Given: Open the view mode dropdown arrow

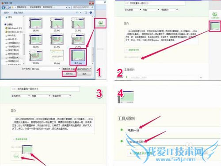Looking at the screenshot, I should point(80,12).
